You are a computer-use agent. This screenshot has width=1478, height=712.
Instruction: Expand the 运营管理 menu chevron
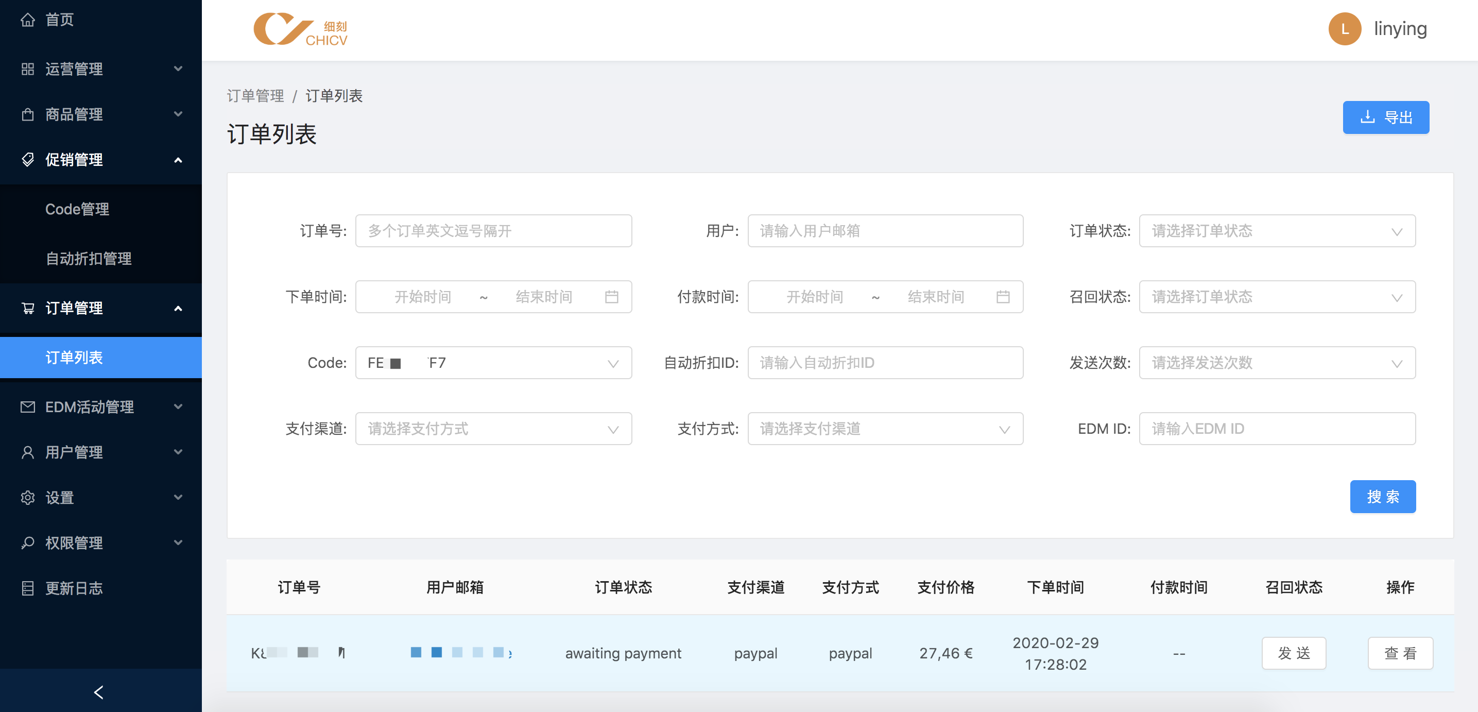(178, 69)
